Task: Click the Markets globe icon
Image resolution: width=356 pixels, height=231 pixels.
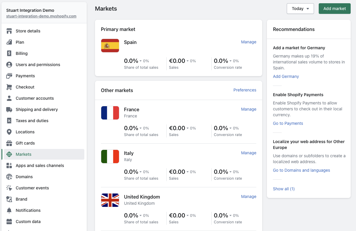Action: click(9, 154)
